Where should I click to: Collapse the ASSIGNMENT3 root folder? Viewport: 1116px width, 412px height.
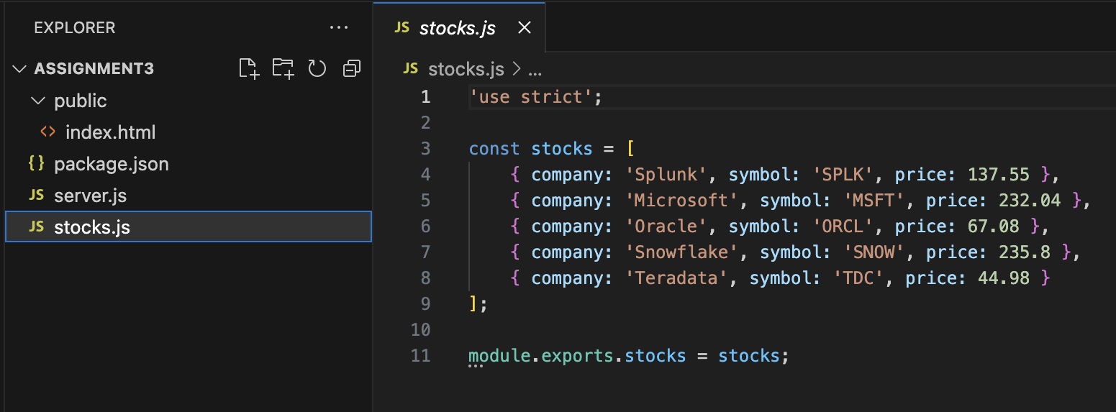pos(19,69)
